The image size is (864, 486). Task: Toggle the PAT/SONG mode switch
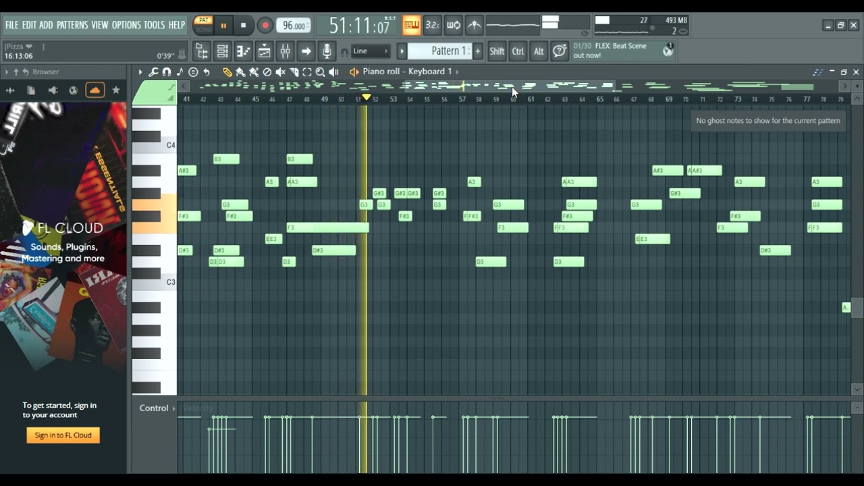pos(203,25)
